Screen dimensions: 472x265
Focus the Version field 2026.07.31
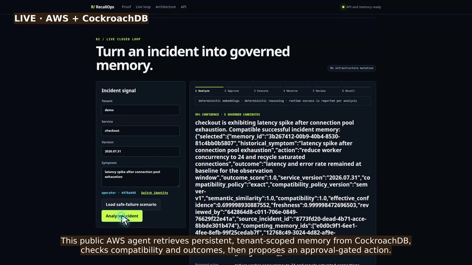coord(141,152)
